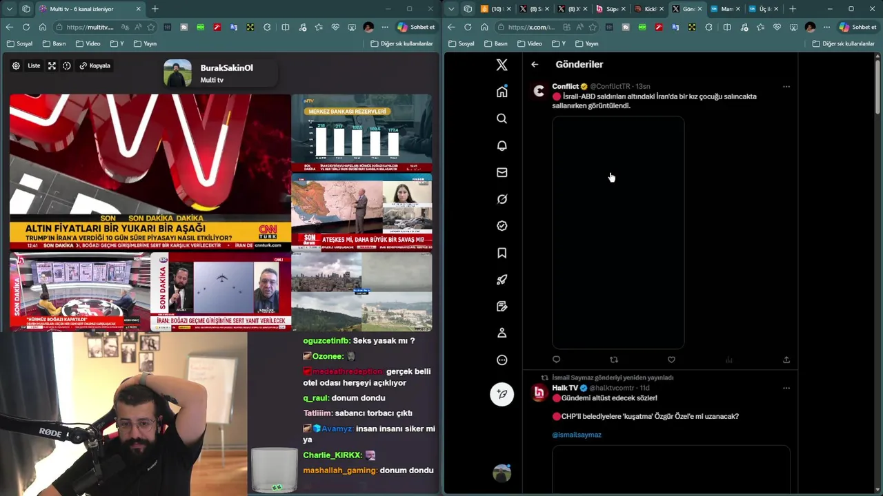Open new tab in Multi tv window
The image size is (883, 496).
point(155,9)
